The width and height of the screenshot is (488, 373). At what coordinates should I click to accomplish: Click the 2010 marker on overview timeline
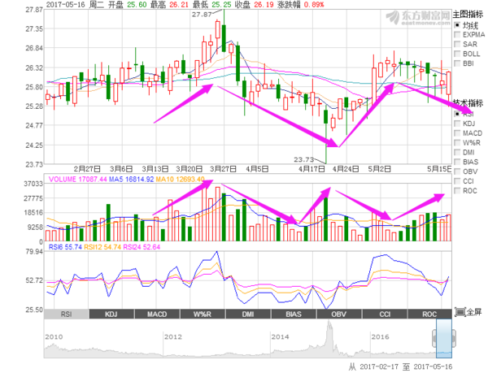coord(54,337)
